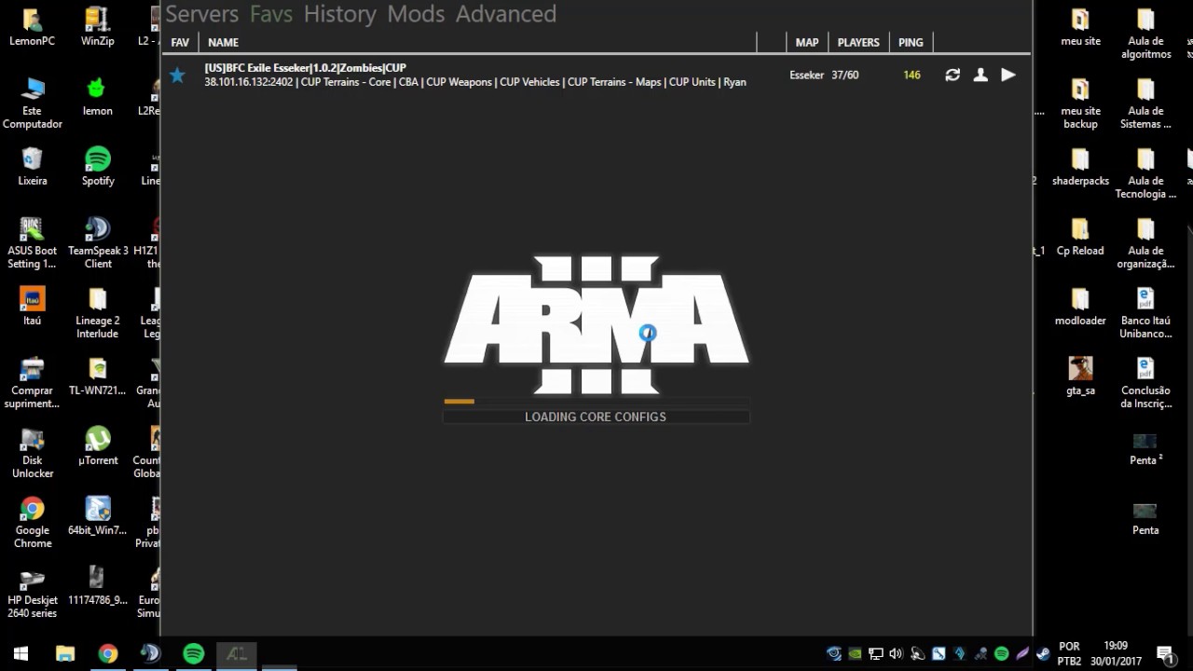Screen dimensions: 1193x671
Task: Open Lixeira recycle bin
Action: pos(33,167)
